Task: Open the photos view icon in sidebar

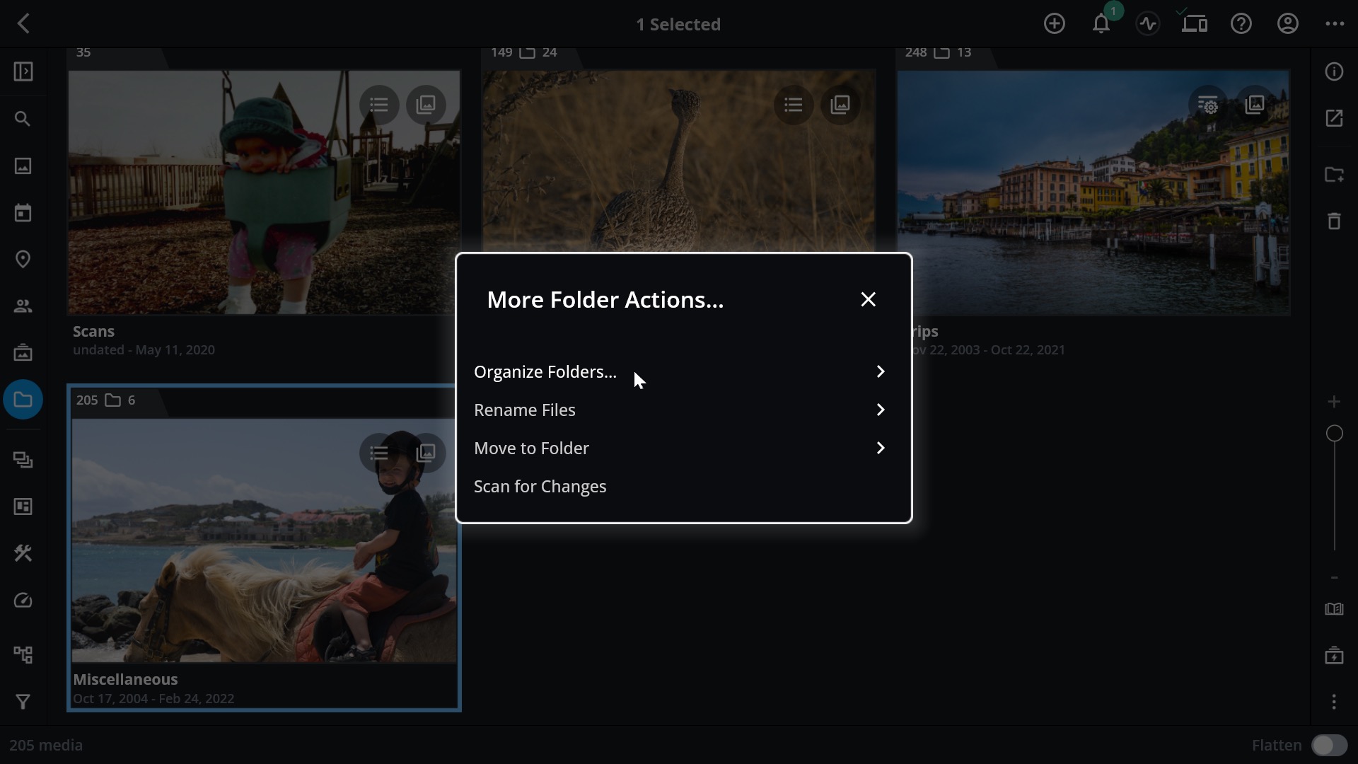Action: point(23,166)
